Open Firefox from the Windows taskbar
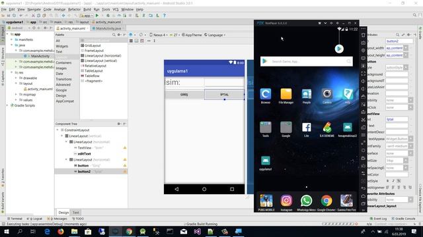 coord(60,231)
